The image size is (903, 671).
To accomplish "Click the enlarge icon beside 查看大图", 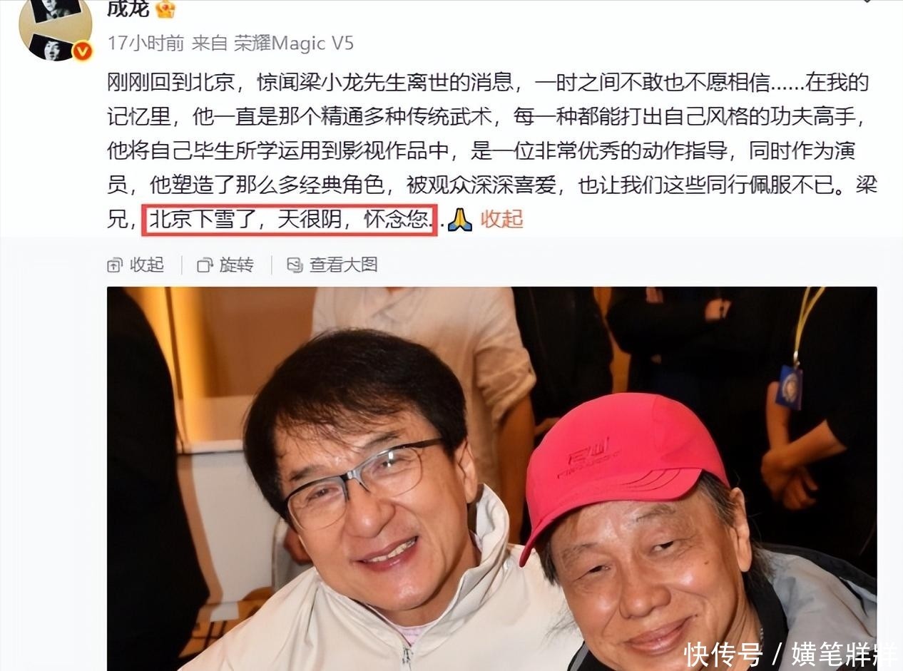I will point(295,265).
